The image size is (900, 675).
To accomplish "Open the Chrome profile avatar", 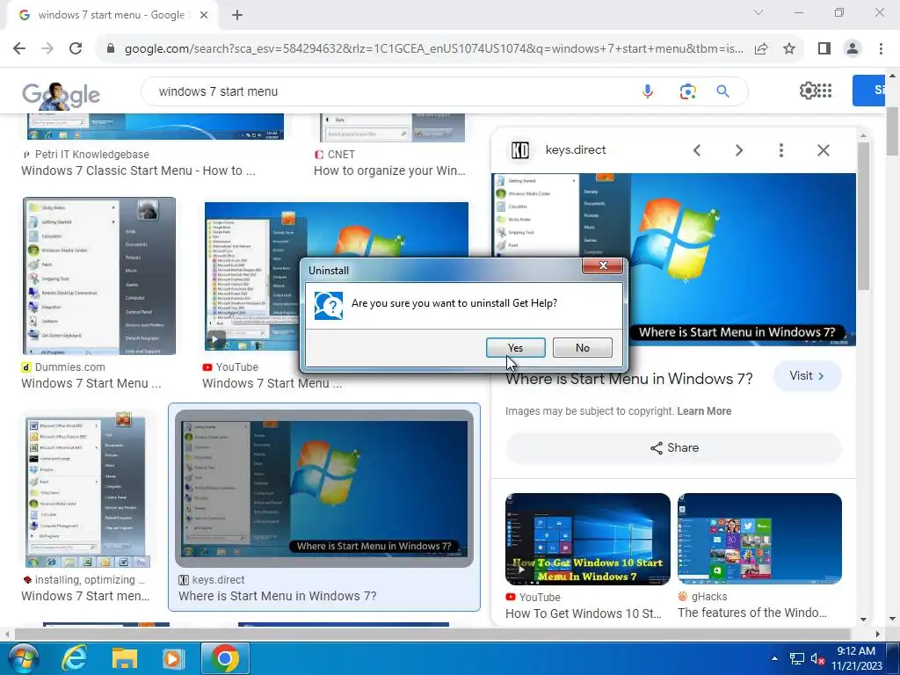I will click(853, 49).
